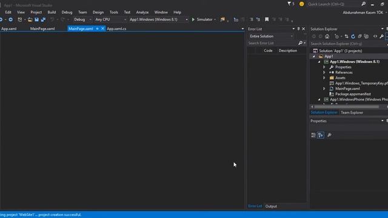Switch to the App.xaml.cs document tab
388x218 pixels.
116,28
